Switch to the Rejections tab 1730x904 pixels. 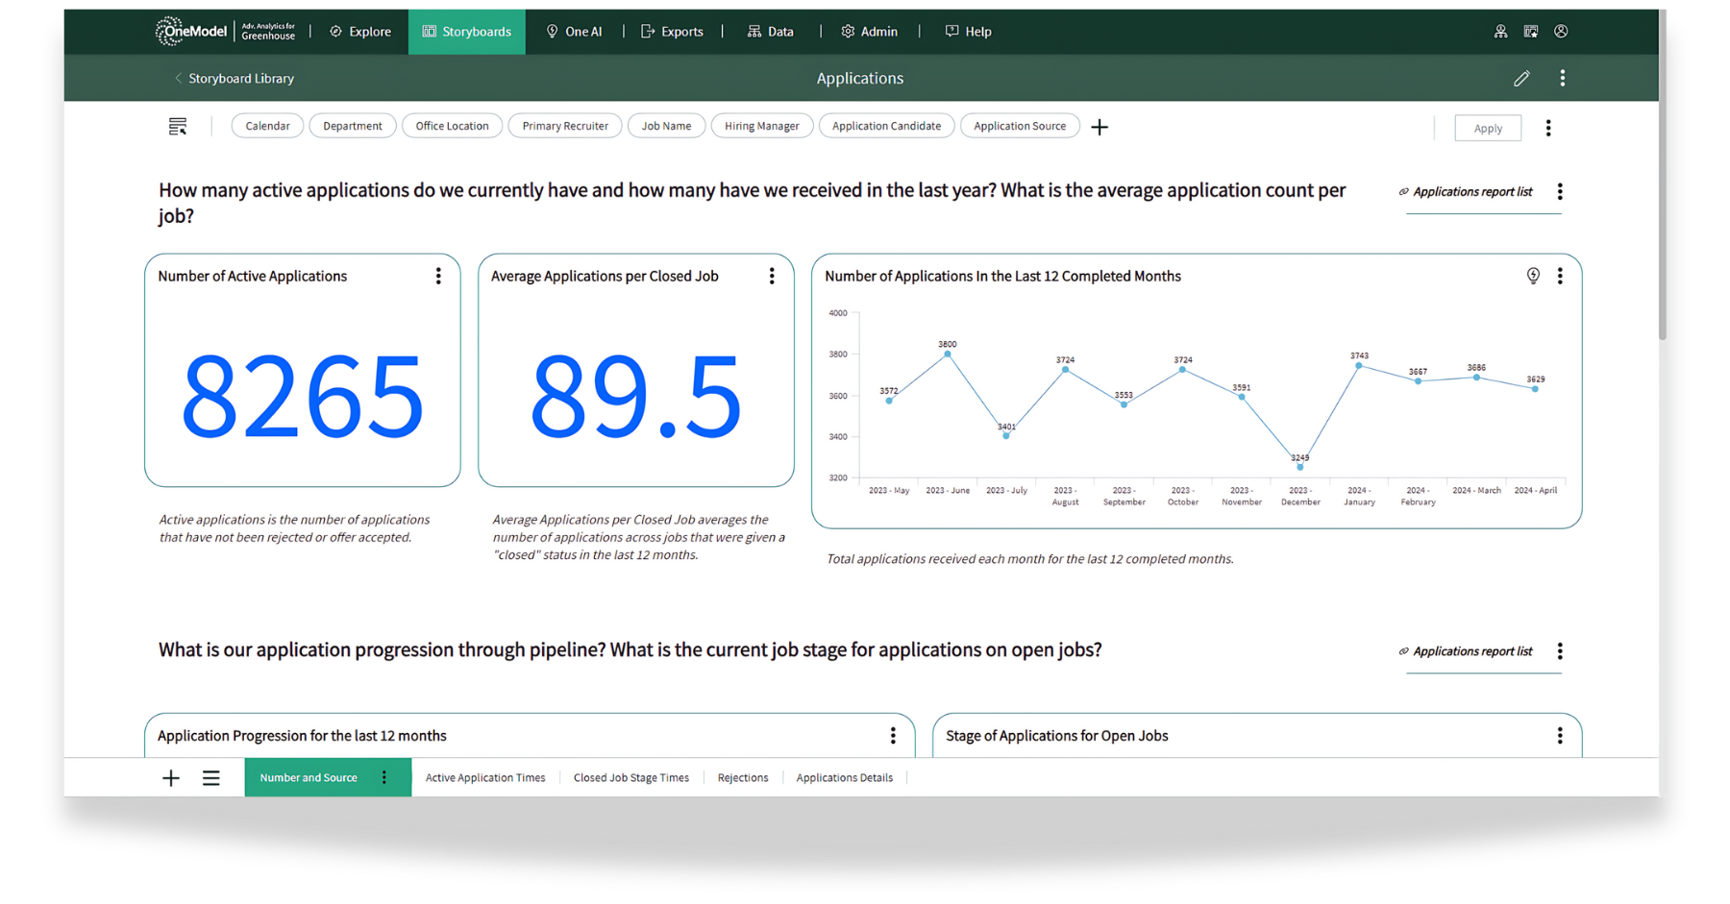tap(742, 778)
